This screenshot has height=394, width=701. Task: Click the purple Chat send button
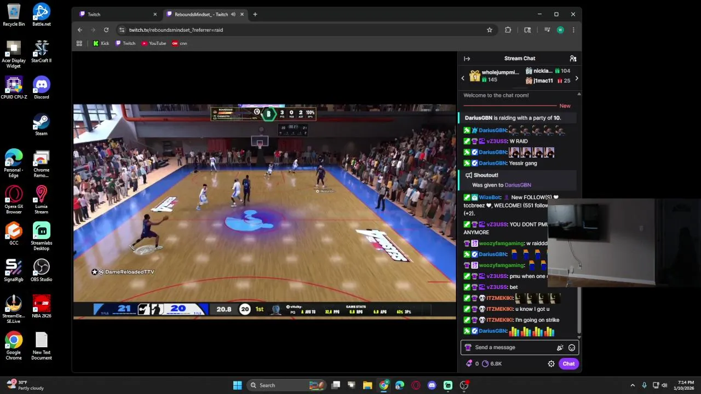568,364
